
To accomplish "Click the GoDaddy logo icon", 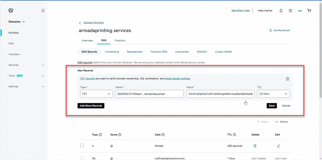I will 11,11.
